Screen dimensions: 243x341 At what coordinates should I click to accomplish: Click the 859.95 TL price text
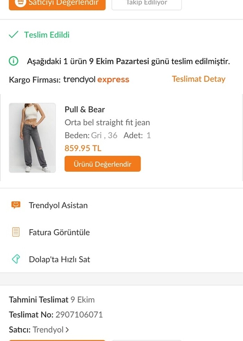point(83,148)
